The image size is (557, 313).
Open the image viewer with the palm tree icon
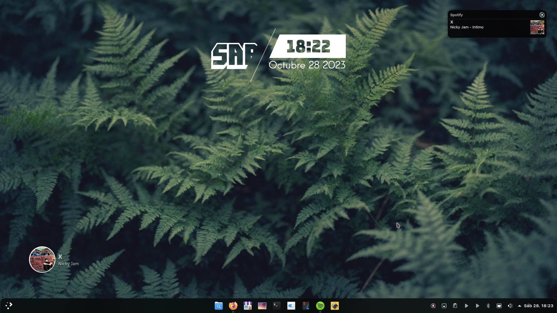[262, 306]
